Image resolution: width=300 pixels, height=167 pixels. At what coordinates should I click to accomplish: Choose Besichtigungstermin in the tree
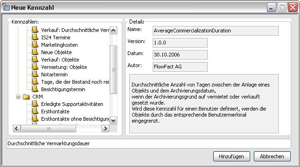tap(63, 89)
